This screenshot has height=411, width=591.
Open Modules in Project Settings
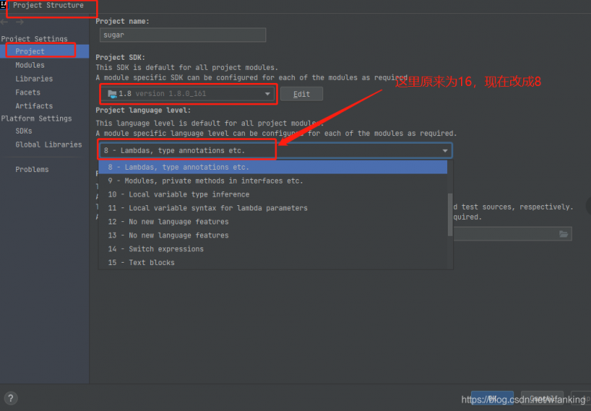click(30, 65)
